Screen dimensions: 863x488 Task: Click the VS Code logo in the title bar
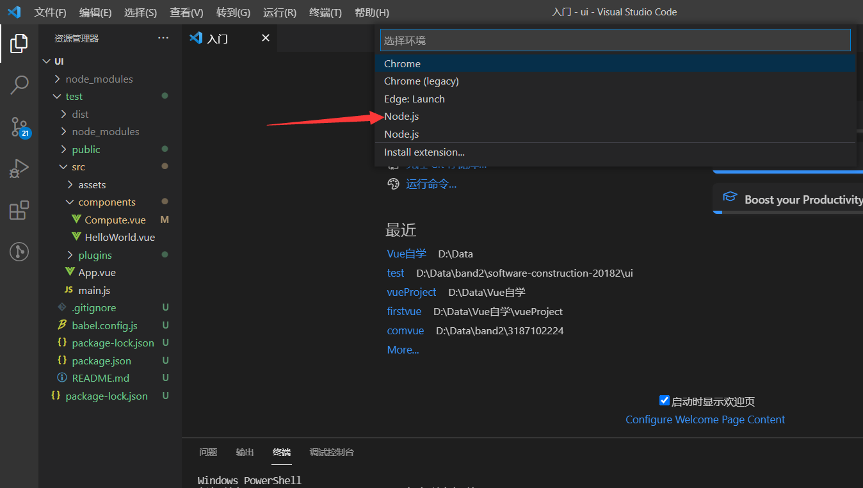tap(14, 12)
